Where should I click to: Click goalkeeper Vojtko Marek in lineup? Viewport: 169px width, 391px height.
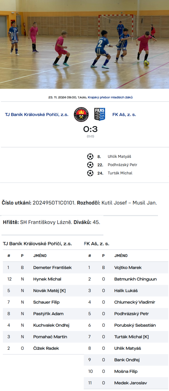(x=128, y=268)
